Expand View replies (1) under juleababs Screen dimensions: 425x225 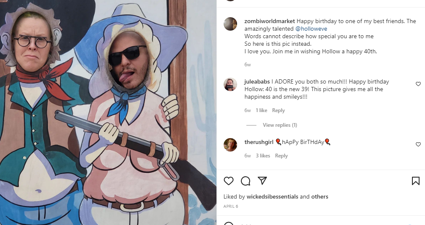click(x=280, y=125)
